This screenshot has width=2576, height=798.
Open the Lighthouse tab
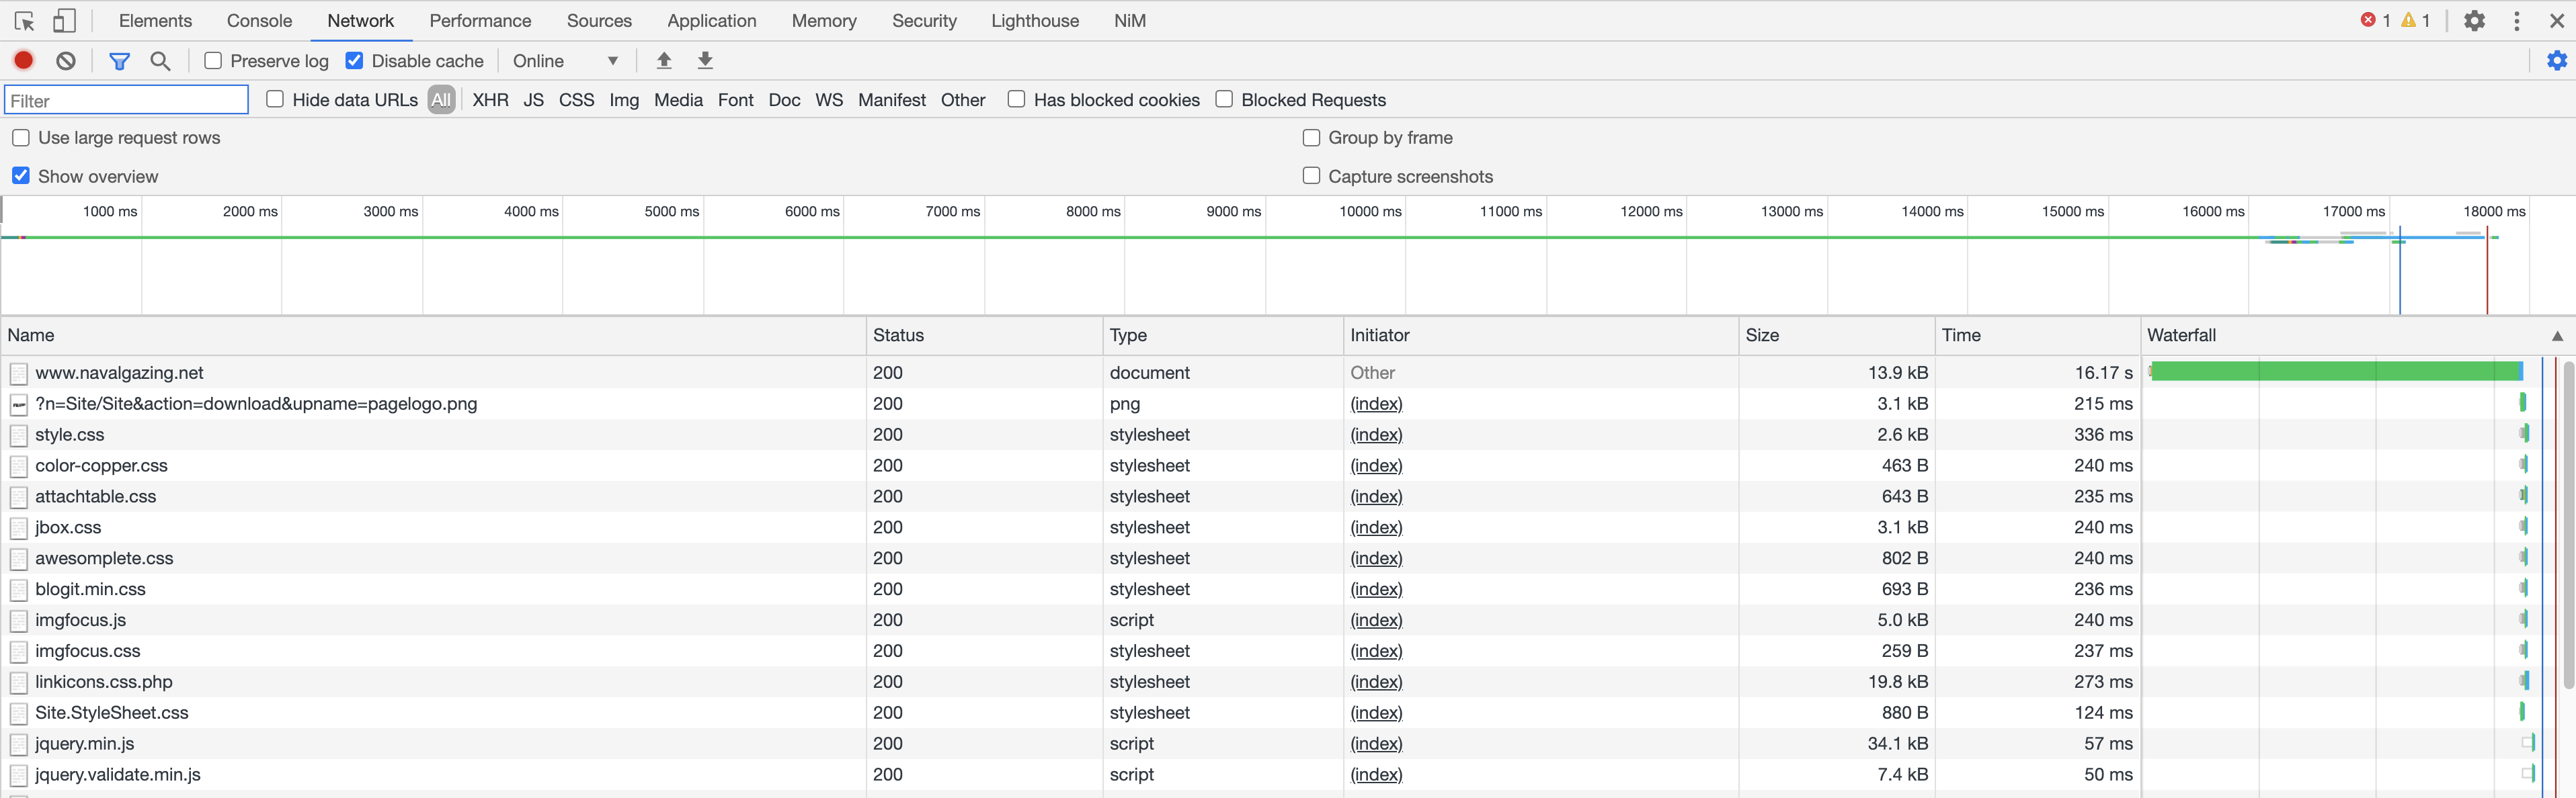coord(1034,21)
